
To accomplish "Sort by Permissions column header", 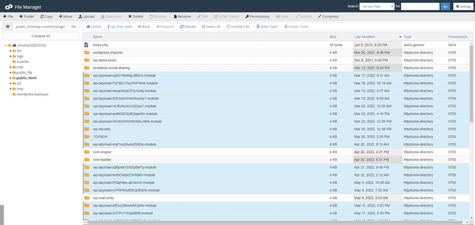I will pos(457,37).
